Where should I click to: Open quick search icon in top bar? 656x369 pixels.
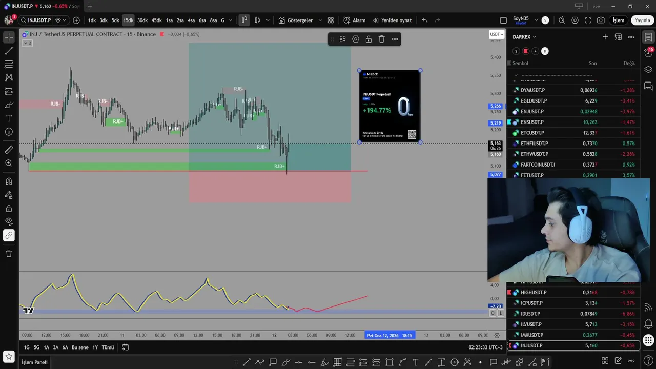click(x=562, y=20)
